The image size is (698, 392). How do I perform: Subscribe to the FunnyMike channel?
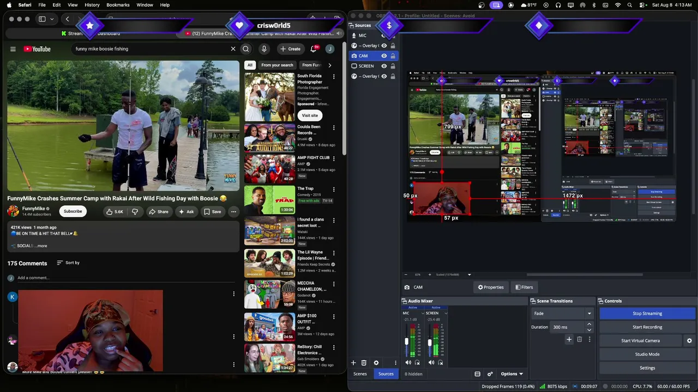click(73, 211)
